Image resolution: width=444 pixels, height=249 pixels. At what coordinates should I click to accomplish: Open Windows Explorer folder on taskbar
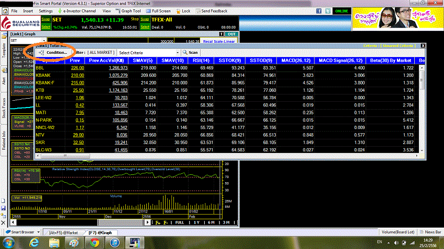pos(54,243)
